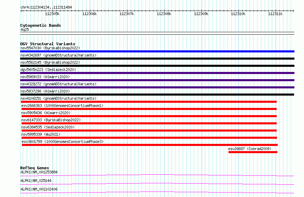Click the red bar for esv3601799
304x197 pixels.
tap(150, 145)
